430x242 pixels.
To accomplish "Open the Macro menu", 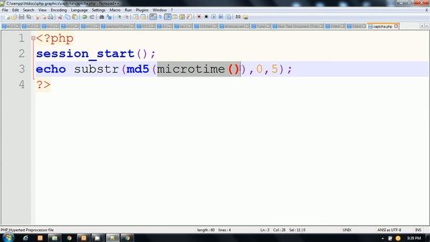I will [x=115, y=10].
